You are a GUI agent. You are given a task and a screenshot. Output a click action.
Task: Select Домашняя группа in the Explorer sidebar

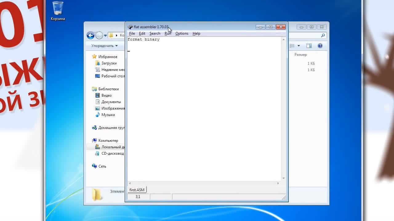[111, 128]
